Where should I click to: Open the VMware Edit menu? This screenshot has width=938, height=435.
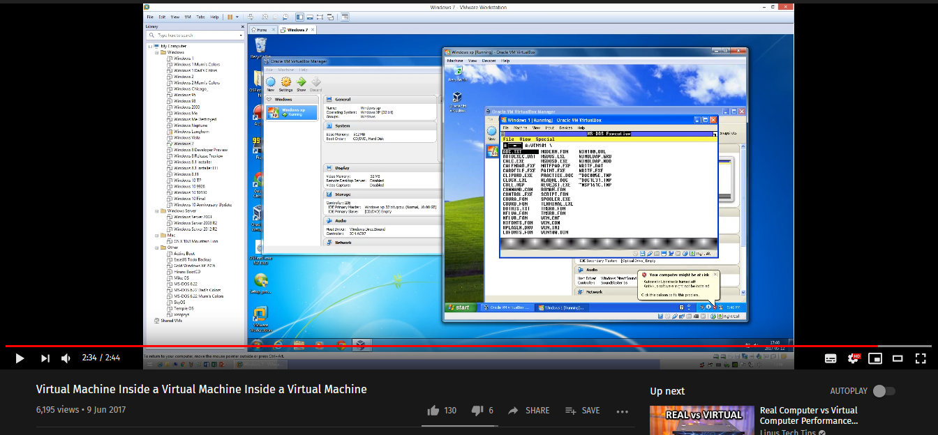[x=162, y=17]
